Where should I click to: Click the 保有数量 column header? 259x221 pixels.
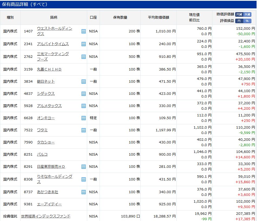point(120,18)
